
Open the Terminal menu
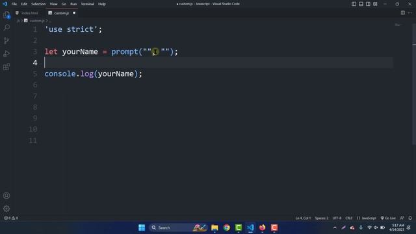pos(88,4)
